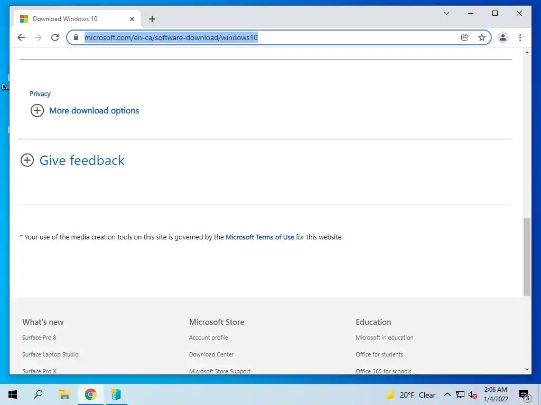Open the tab search chevron in title bar
The width and height of the screenshot is (541, 405).
point(446,13)
